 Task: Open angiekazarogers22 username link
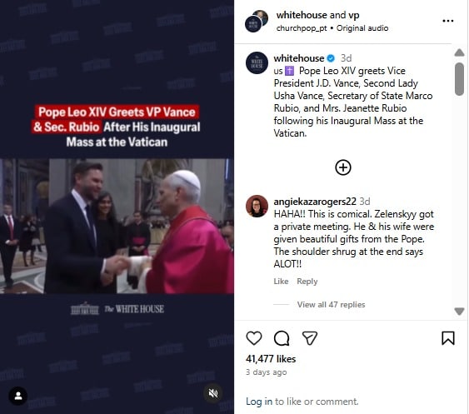(x=315, y=202)
